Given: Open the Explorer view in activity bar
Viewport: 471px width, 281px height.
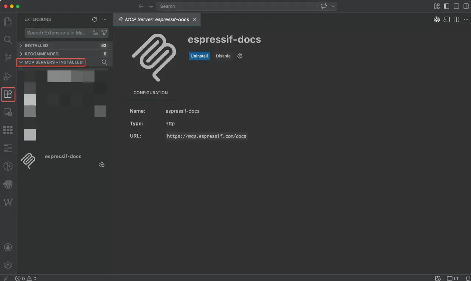Looking at the screenshot, I should (8, 22).
